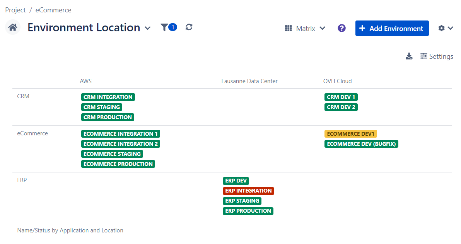Viewport: 461px width, 244px height.
Task: Select the yellow ECOMMERCE DEV1 status badge
Action: coord(350,134)
